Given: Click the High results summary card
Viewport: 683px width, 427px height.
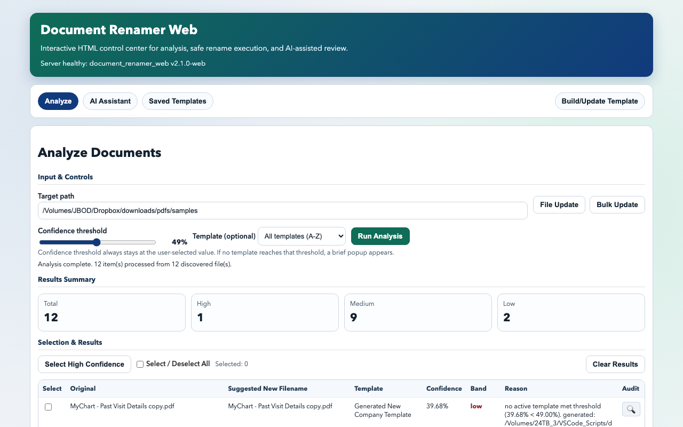Looking at the screenshot, I should 265,312.
